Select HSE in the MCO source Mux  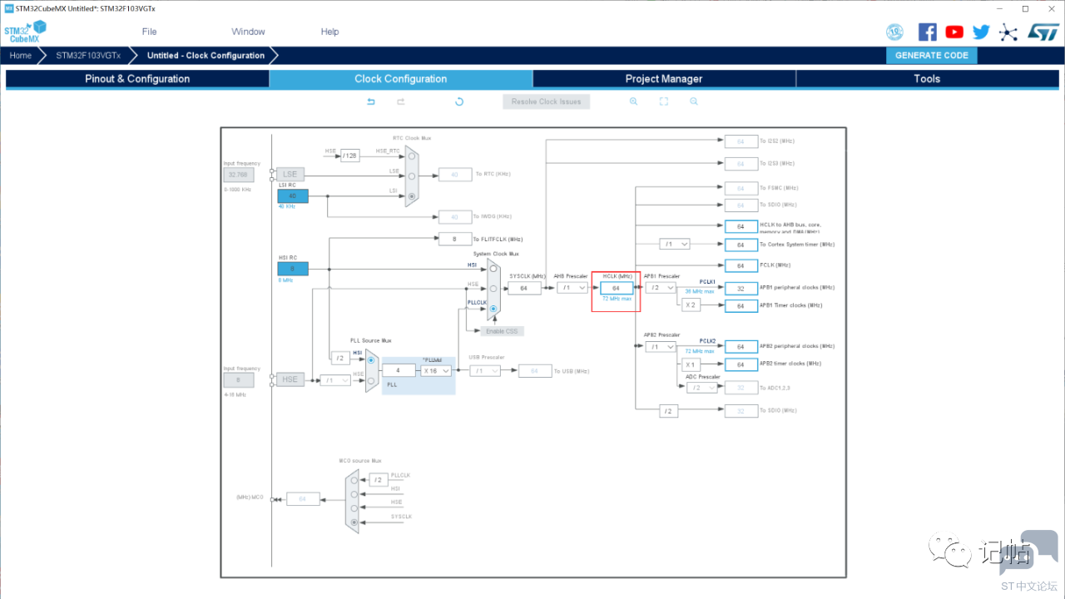click(354, 507)
